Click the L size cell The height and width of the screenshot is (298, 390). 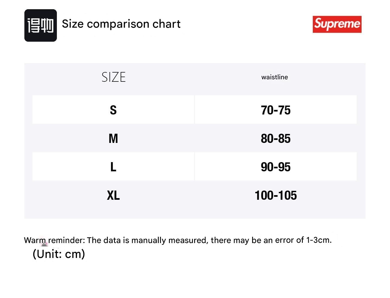point(113,167)
